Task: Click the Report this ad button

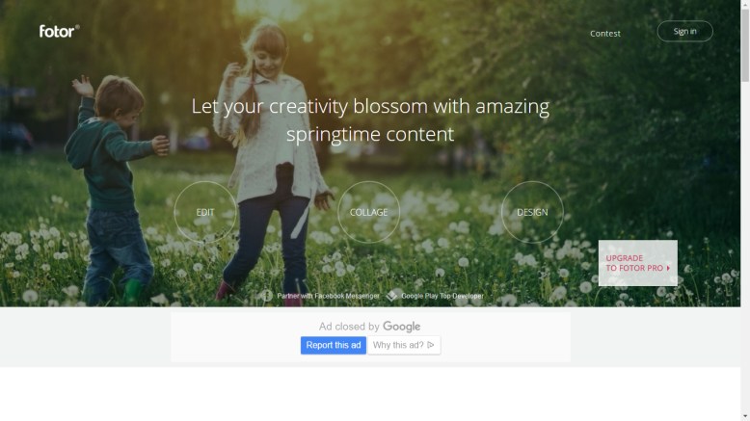Action: 334,345
